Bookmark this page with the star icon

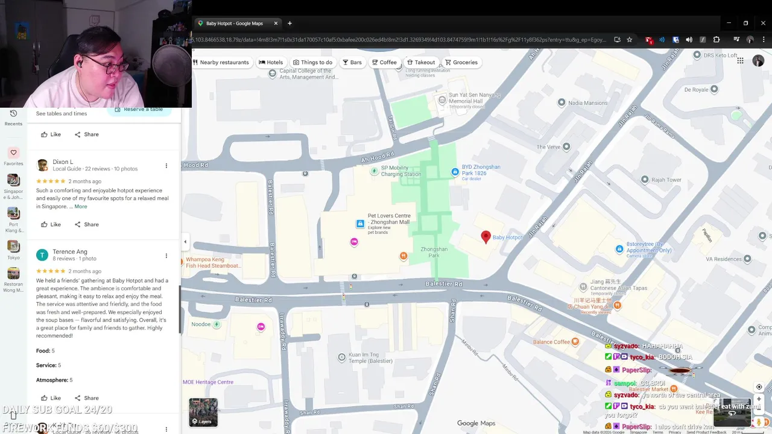pos(630,40)
